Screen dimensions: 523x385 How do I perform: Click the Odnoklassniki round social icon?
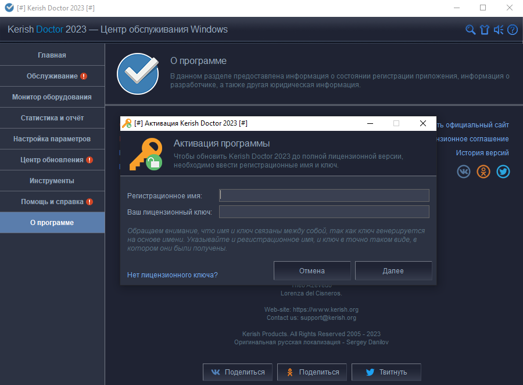click(x=483, y=172)
